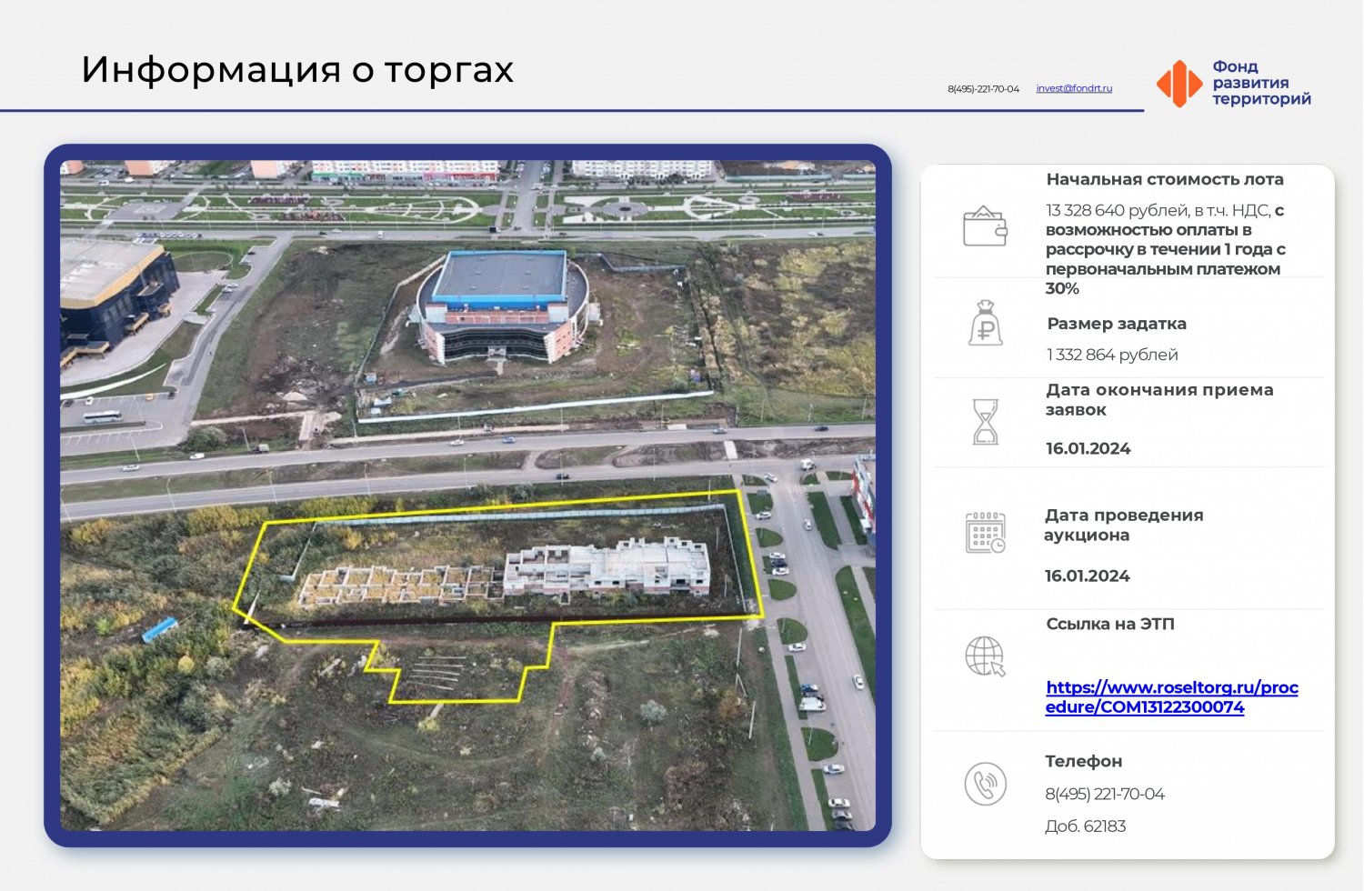Click the label Размер задатка
Viewport: 1364px width, 891px height.
[x=1117, y=324]
